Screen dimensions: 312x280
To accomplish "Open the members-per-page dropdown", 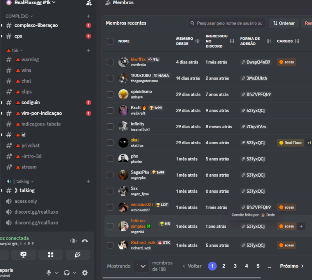I will pyautogui.click(x=141, y=266).
